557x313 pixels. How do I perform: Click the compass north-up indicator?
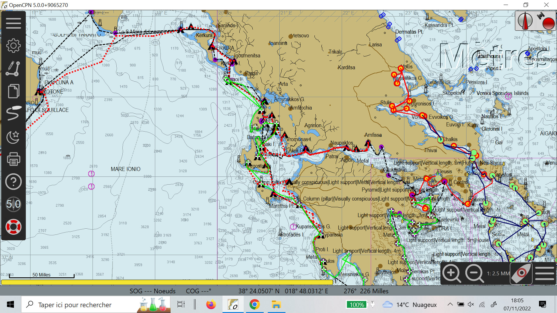click(x=525, y=21)
